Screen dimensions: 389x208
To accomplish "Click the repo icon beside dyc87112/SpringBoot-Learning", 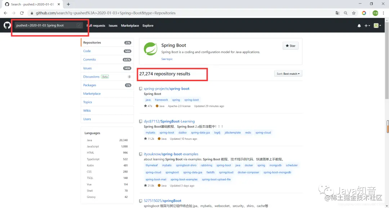I will [x=141, y=121].
